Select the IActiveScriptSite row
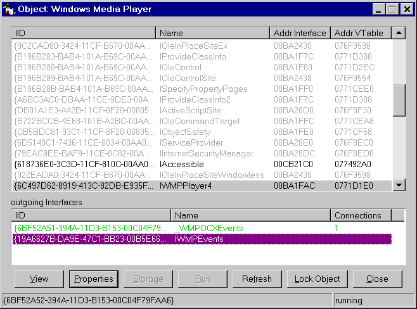Viewport: 417px width, 309px height. [202, 110]
